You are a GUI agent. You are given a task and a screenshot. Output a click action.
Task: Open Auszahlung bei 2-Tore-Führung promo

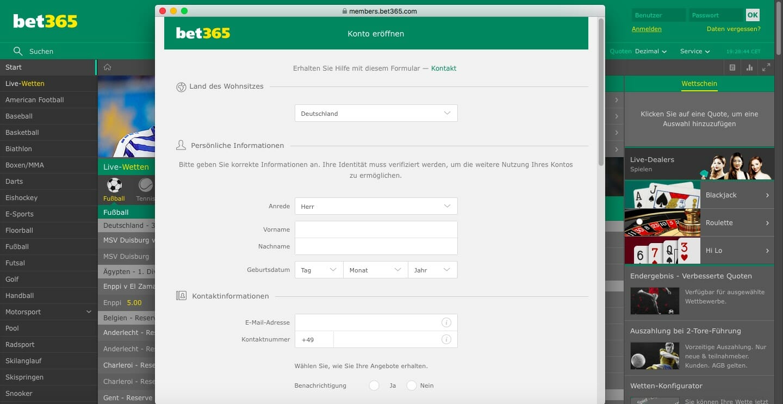pos(699,347)
